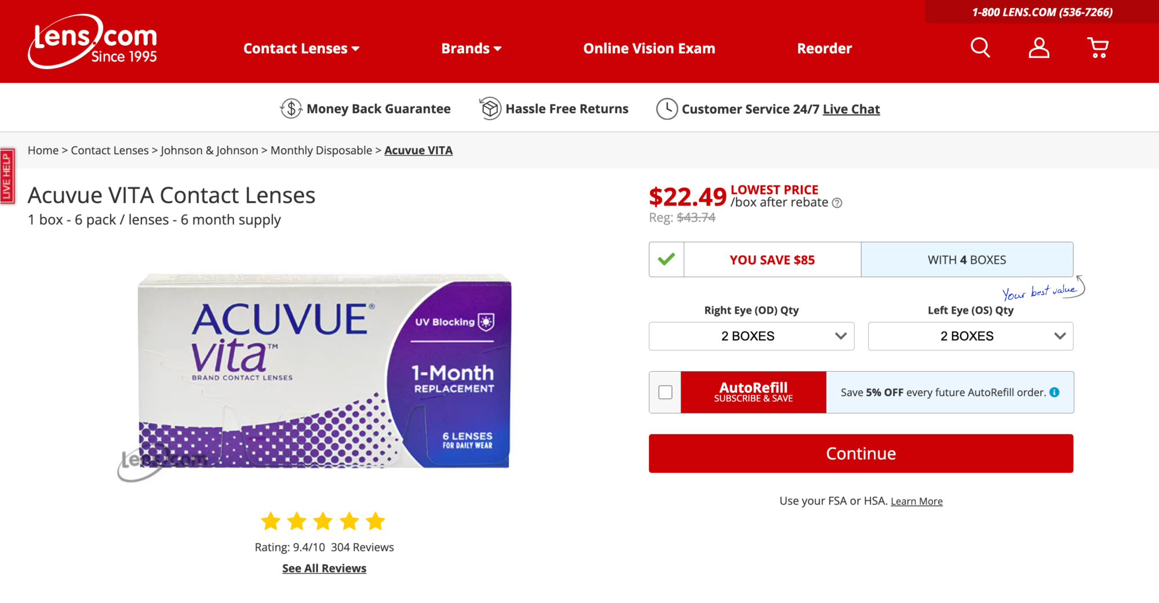This screenshot has height=603, width=1159.
Task: Click the rebate help question mark icon
Action: click(837, 203)
